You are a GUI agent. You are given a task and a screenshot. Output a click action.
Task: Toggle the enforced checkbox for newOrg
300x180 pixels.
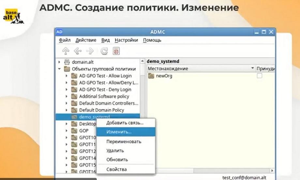(x=260, y=76)
